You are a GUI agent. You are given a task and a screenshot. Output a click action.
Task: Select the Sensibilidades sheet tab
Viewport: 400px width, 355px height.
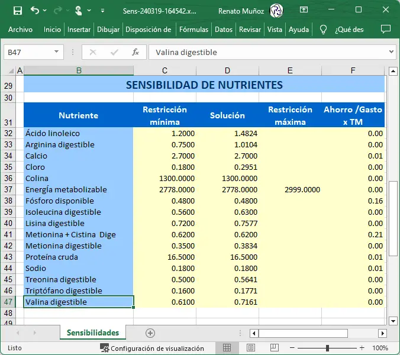pyautogui.click(x=92, y=333)
